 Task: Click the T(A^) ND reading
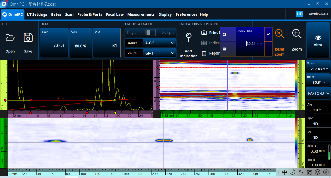[318, 121]
